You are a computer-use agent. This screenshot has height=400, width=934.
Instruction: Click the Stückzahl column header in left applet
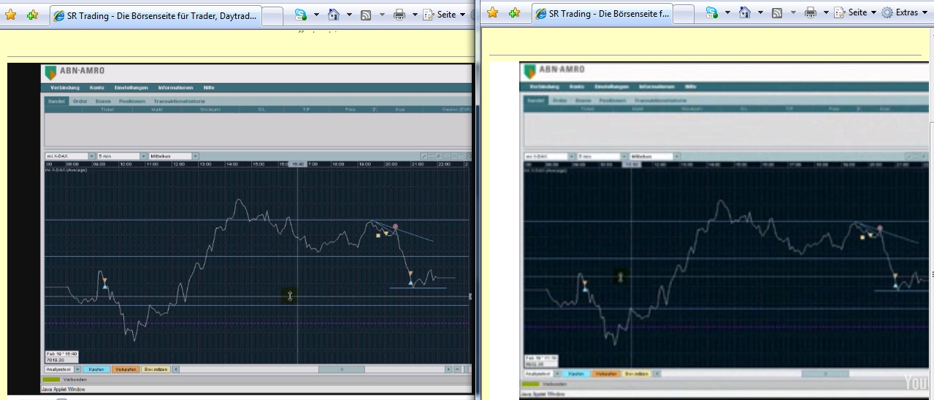point(210,109)
